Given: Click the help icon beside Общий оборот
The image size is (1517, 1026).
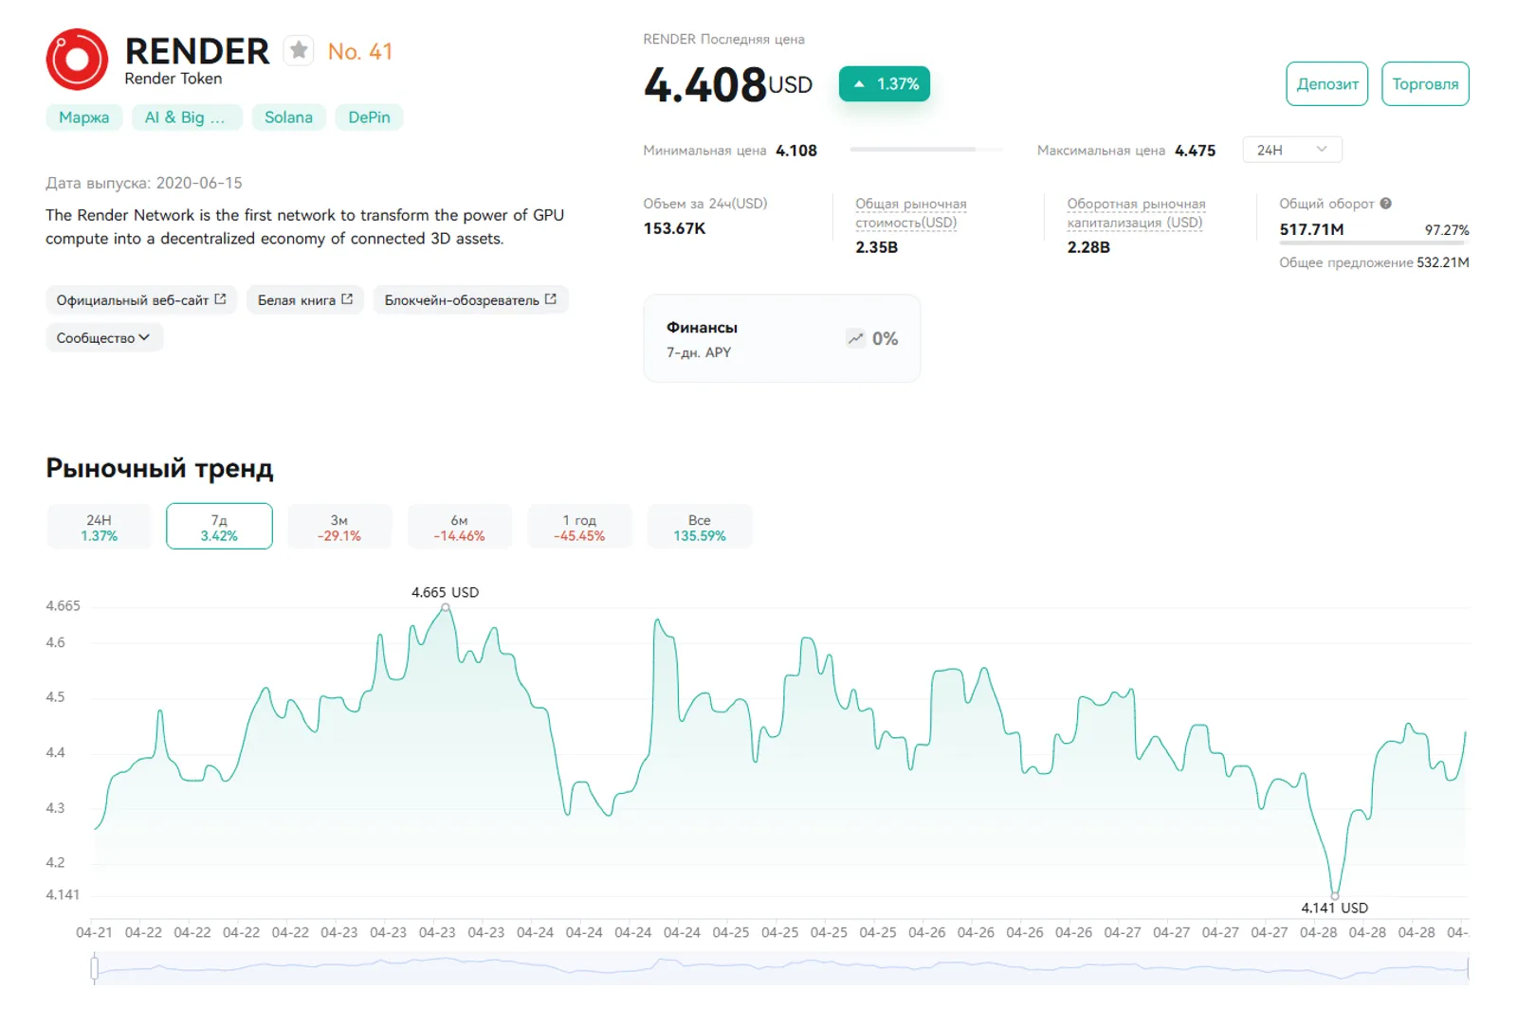Looking at the screenshot, I should pos(1385,204).
